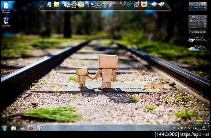Switch to iTunes in the taskbar

(41, 128)
